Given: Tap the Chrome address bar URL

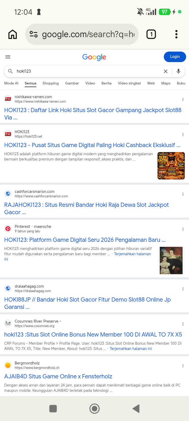Looking at the screenshot, I should tap(88, 34).
